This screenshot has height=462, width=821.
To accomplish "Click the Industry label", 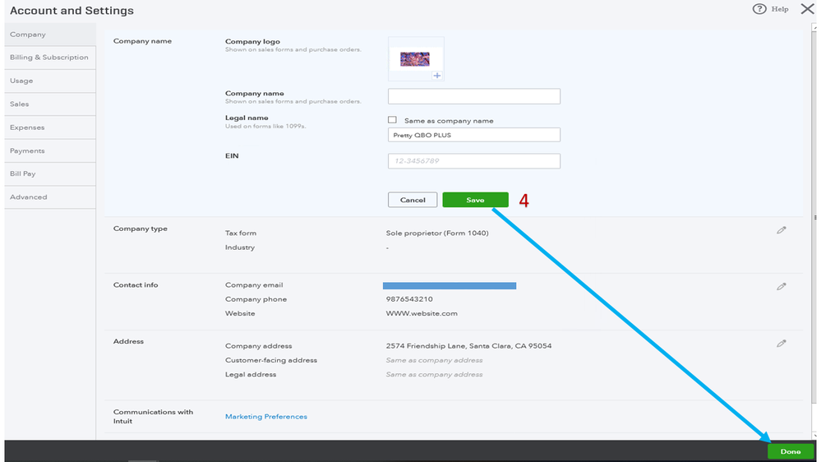I will [240, 247].
